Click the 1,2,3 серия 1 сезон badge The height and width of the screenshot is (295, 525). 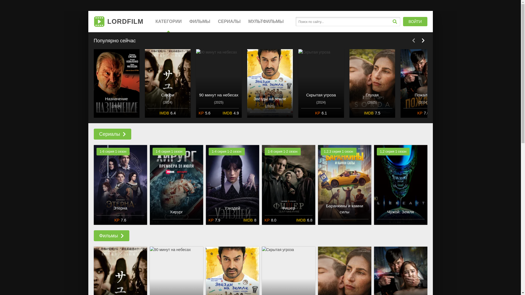click(339, 152)
